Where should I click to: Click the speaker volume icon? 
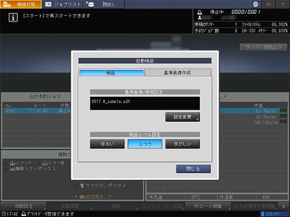click(269, 4)
